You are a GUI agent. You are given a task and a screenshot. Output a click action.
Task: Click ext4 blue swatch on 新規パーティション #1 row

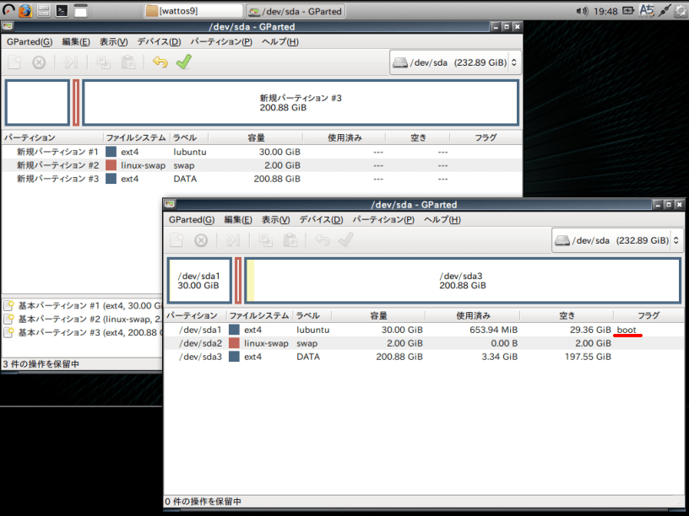pyautogui.click(x=111, y=152)
